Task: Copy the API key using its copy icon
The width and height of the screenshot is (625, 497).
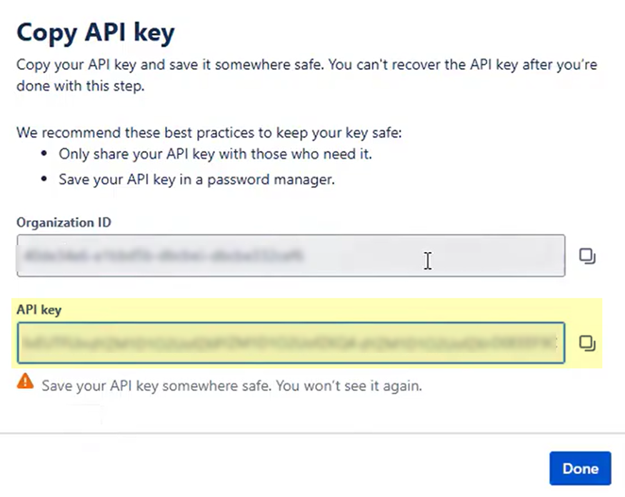Action: point(587,343)
